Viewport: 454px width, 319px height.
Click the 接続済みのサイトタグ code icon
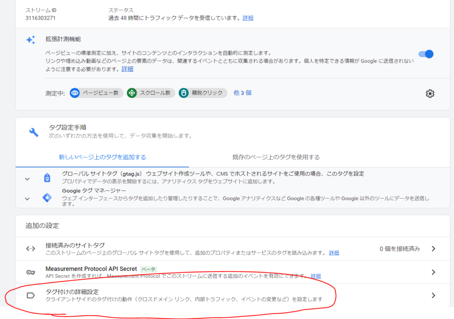click(x=31, y=249)
